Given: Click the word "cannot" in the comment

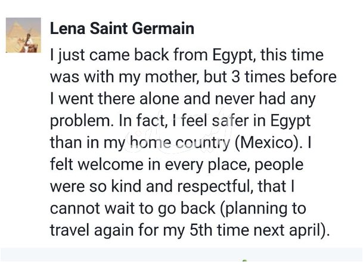Looking at the screenshot, I should click(x=75, y=208).
